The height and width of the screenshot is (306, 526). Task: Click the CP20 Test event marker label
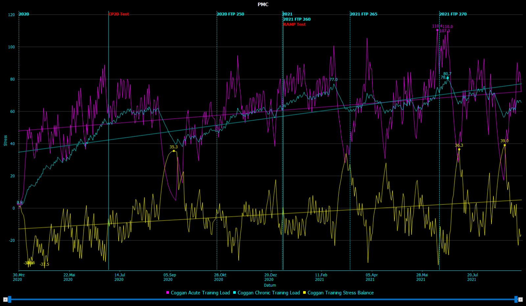tap(119, 14)
